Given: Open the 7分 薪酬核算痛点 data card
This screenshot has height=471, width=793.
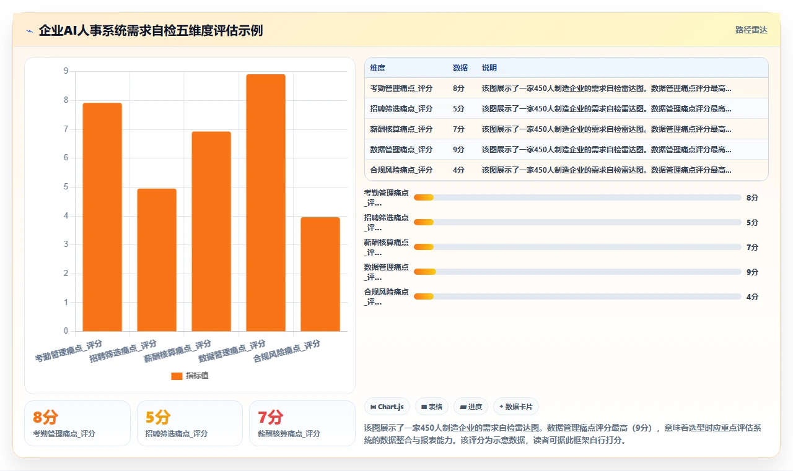Looking at the screenshot, I should click(x=302, y=423).
